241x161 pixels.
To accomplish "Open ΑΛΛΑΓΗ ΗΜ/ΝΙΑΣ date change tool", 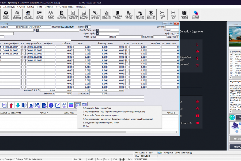I will coord(184,15).
